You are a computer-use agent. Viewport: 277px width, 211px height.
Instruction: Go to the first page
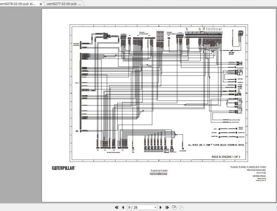(x=117, y=207)
